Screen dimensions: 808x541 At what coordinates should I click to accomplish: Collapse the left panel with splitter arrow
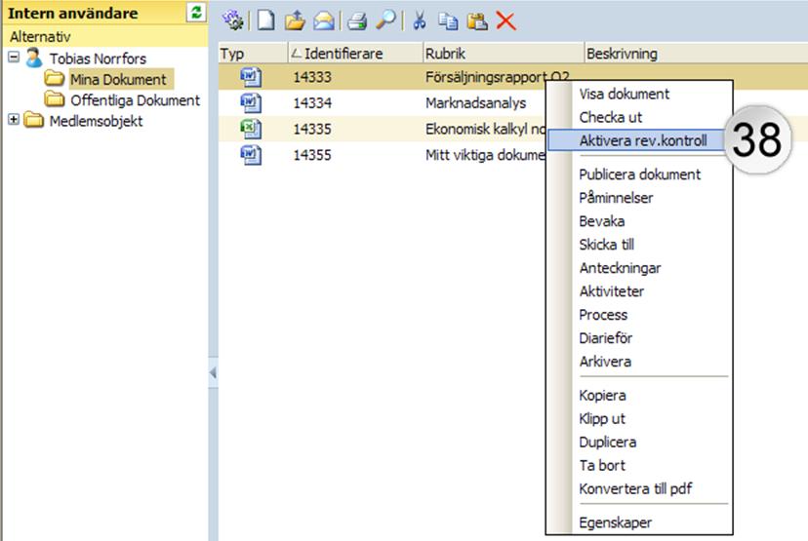213,372
